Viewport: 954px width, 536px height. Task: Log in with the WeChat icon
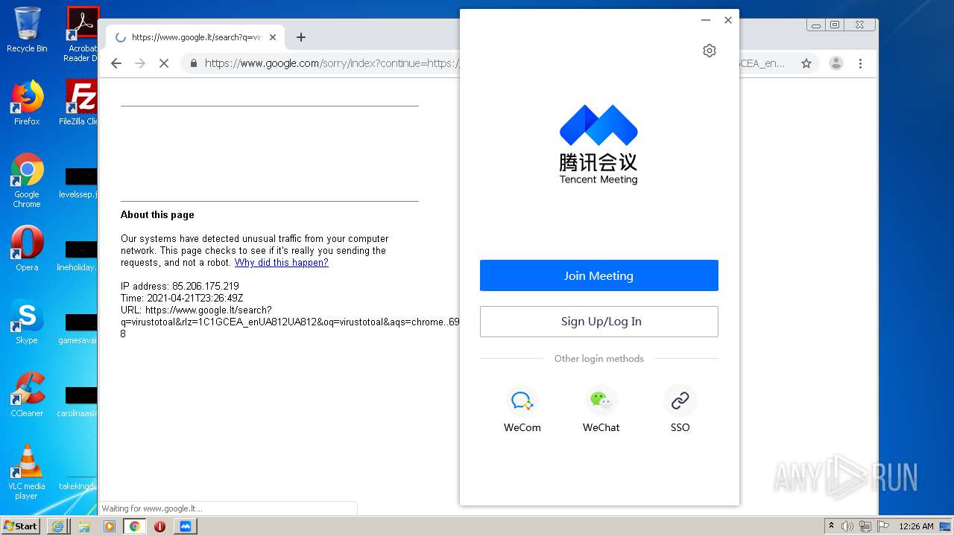point(601,401)
